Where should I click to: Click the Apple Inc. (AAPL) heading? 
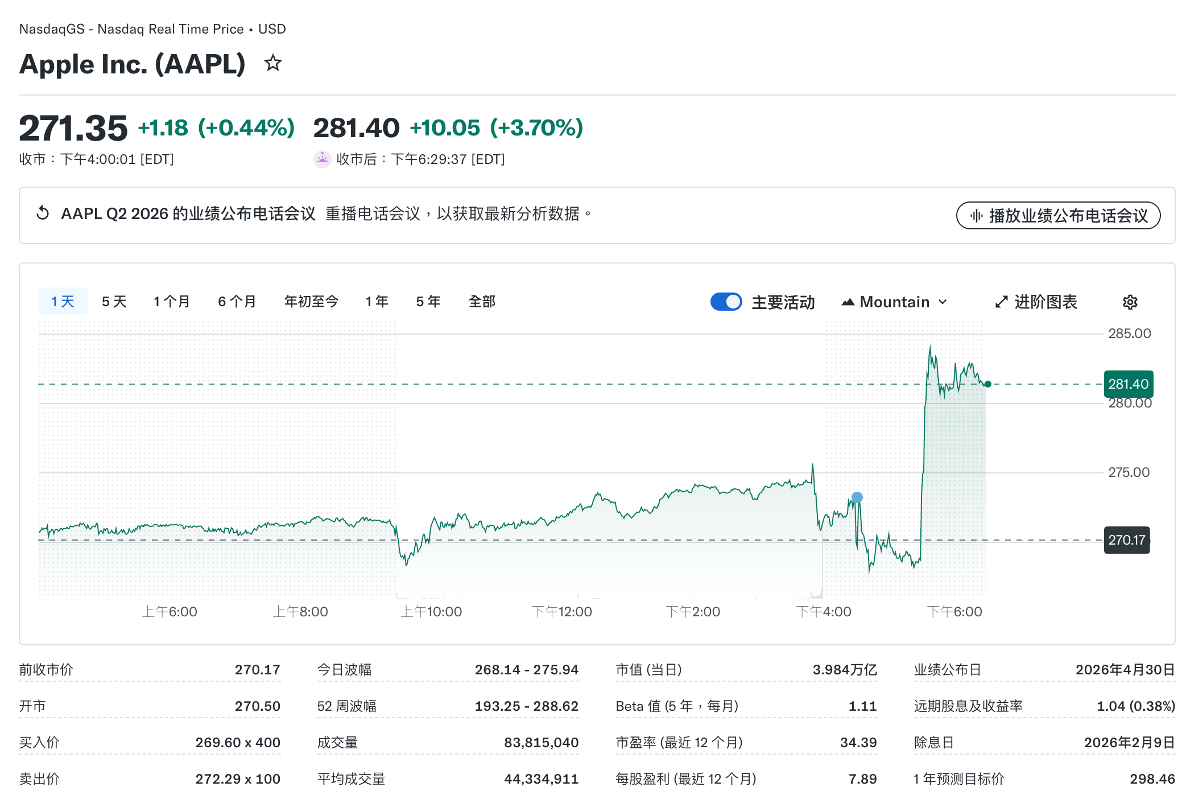[132, 64]
